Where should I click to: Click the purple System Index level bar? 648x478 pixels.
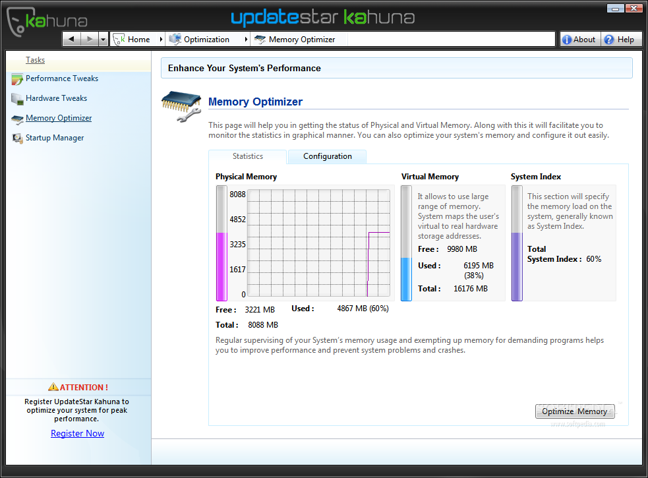(x=517, y=266)
